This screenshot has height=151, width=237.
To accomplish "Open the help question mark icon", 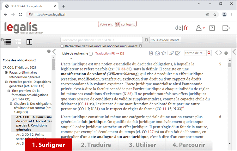I will click(212, 28).
